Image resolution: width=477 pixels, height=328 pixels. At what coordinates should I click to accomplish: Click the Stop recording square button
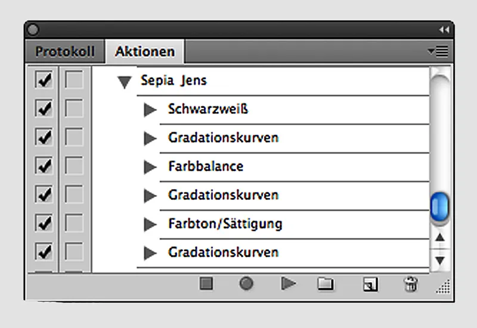pos(206,284)
